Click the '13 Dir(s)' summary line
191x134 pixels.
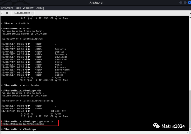[44, 80]
